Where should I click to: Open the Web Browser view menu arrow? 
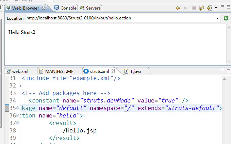point(216,8)
